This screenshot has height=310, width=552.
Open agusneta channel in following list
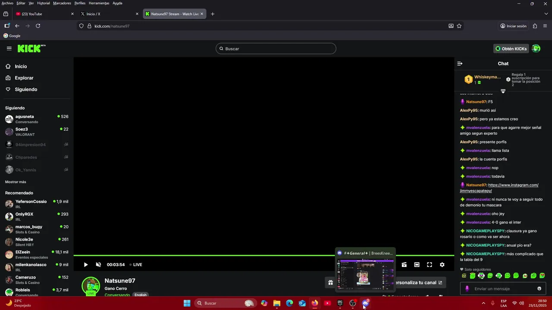coord(37,119)
